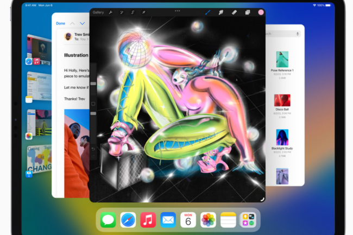Tap the redo arrow in Procreate sidebar
This screenshot has width=353, height=235.
(93, 156)
